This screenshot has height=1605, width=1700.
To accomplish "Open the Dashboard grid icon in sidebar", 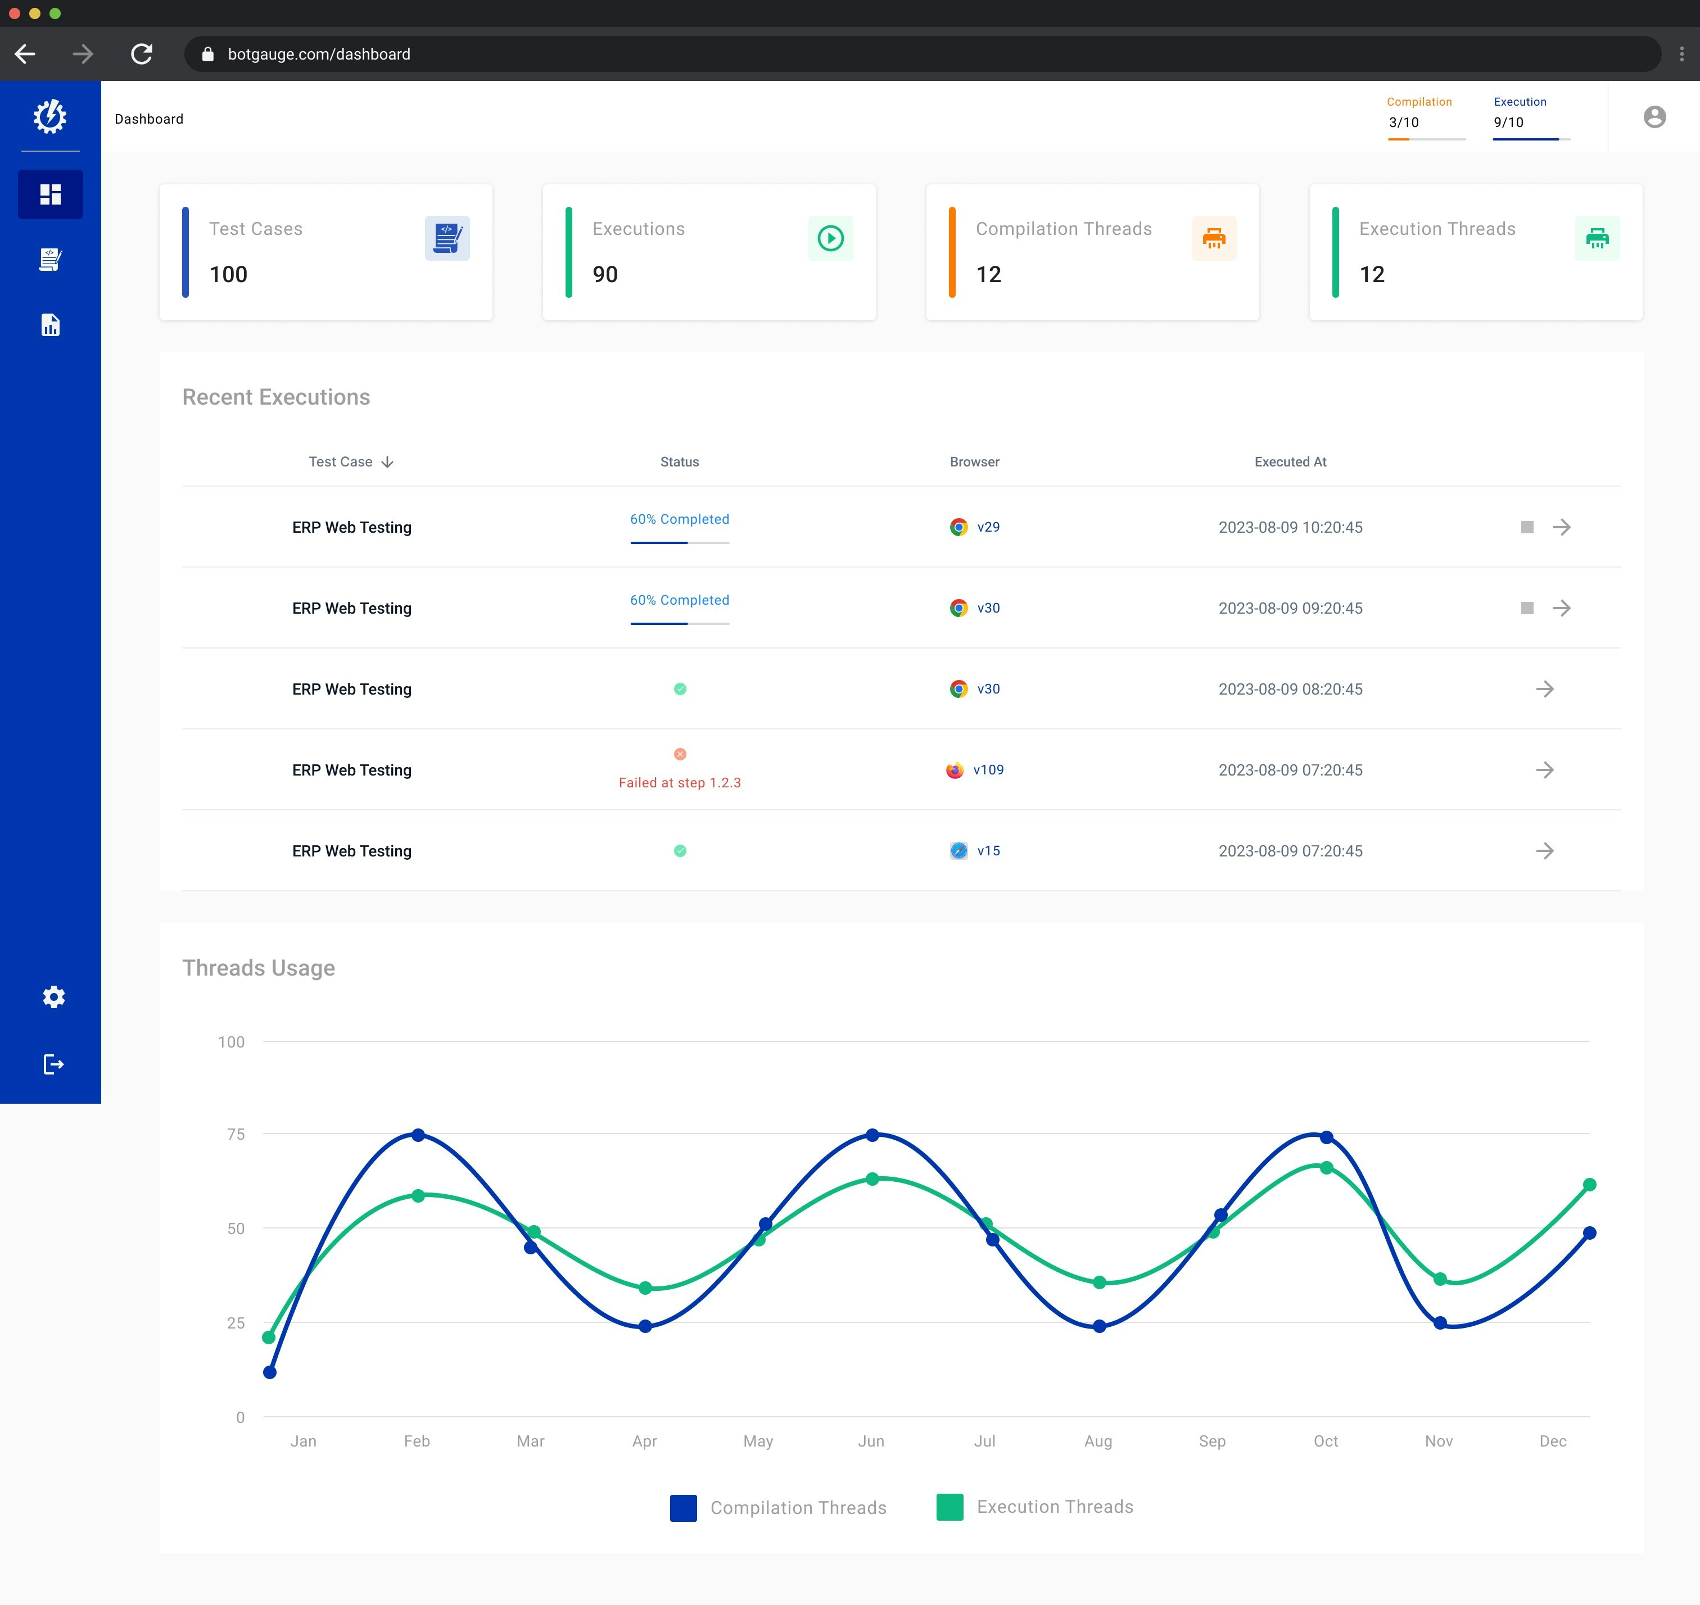I will (x=51, y=194).
